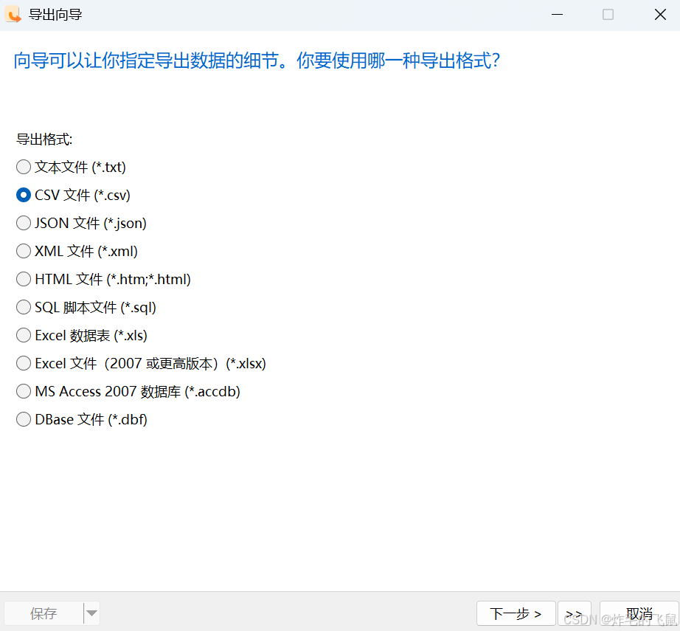The image size is (680, 631).
Task: Click the maximize window control
Action: (607, 14)
